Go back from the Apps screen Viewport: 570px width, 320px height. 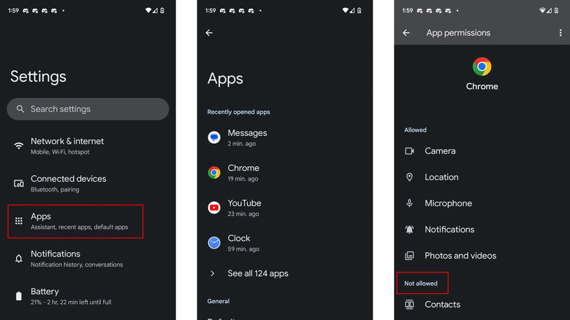point(210,33)
